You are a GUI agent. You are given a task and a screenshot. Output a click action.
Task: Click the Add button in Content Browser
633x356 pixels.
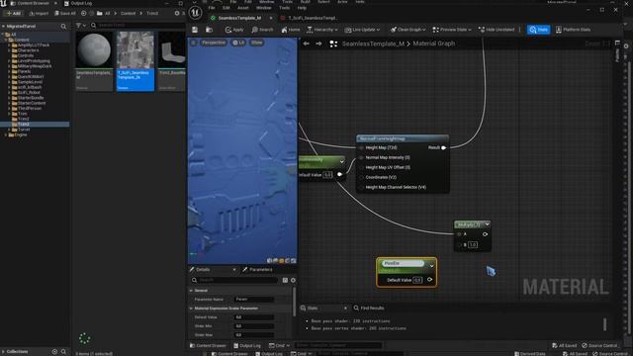pos(14,13)
